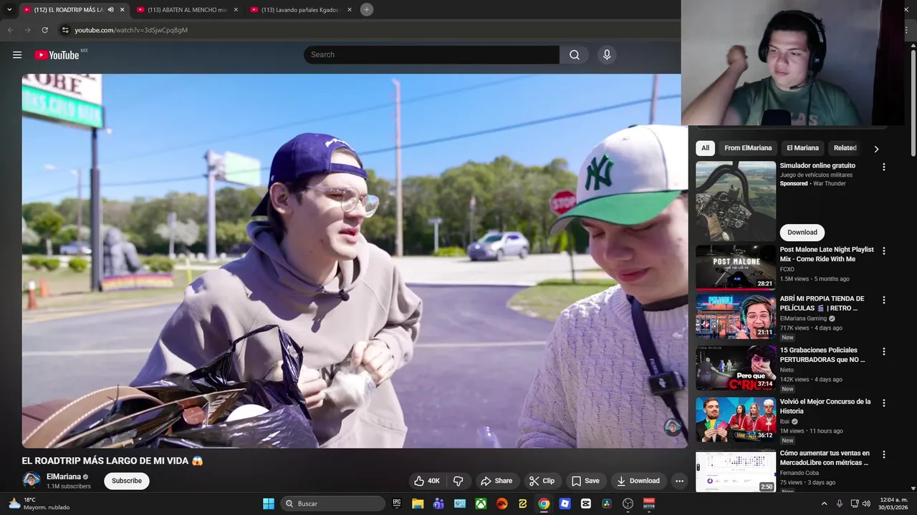The width and height of the screenshot is (917, 515).
Task: Open ElMariana channel avatar
Action: 31,481
